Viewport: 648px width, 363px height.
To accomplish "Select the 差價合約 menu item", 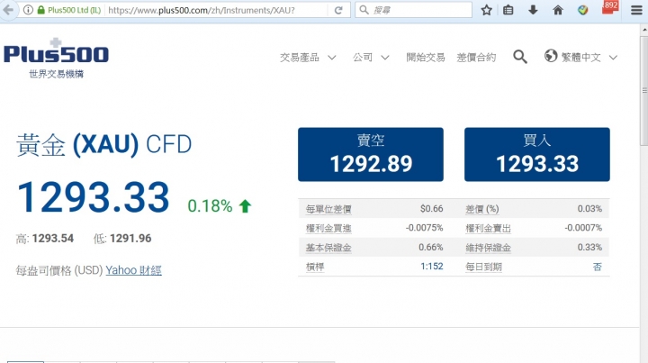I will coord(476,57).
